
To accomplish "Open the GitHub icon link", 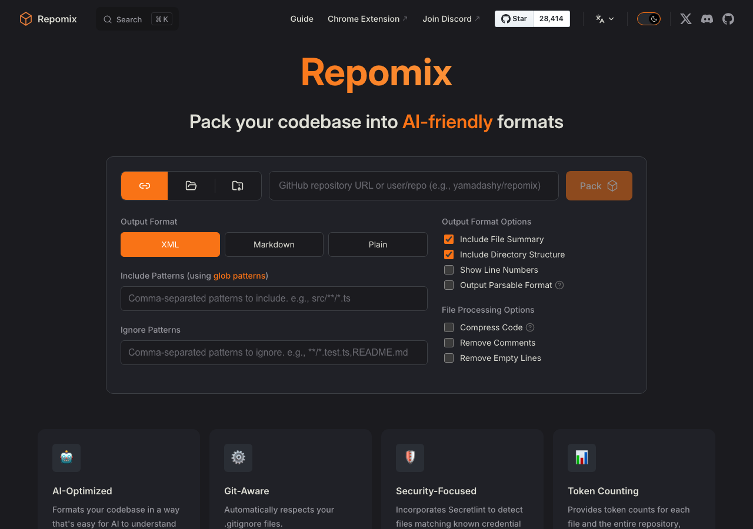I will coord(728,19).
